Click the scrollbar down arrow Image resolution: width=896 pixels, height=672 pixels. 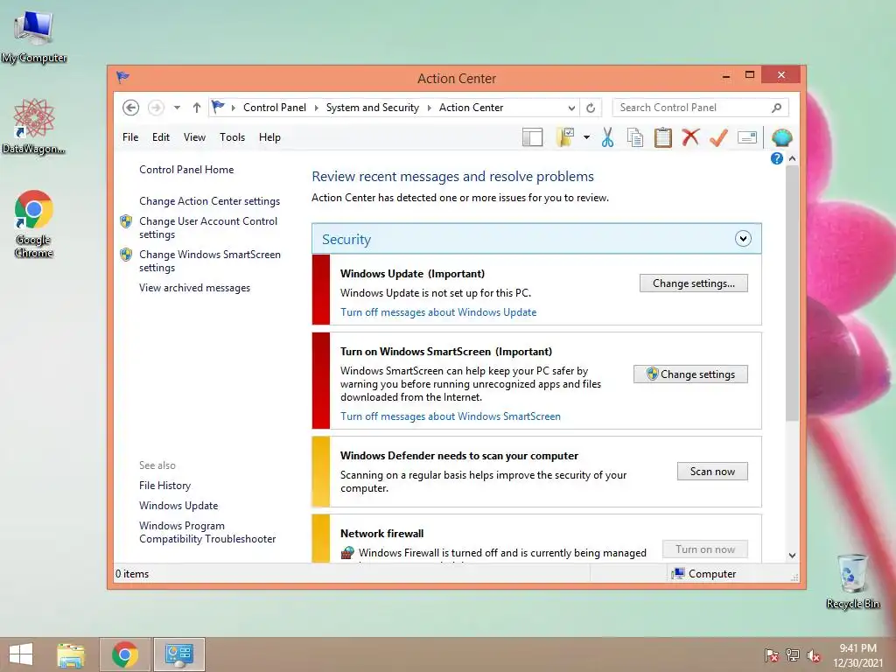click(x=792, y=556)
